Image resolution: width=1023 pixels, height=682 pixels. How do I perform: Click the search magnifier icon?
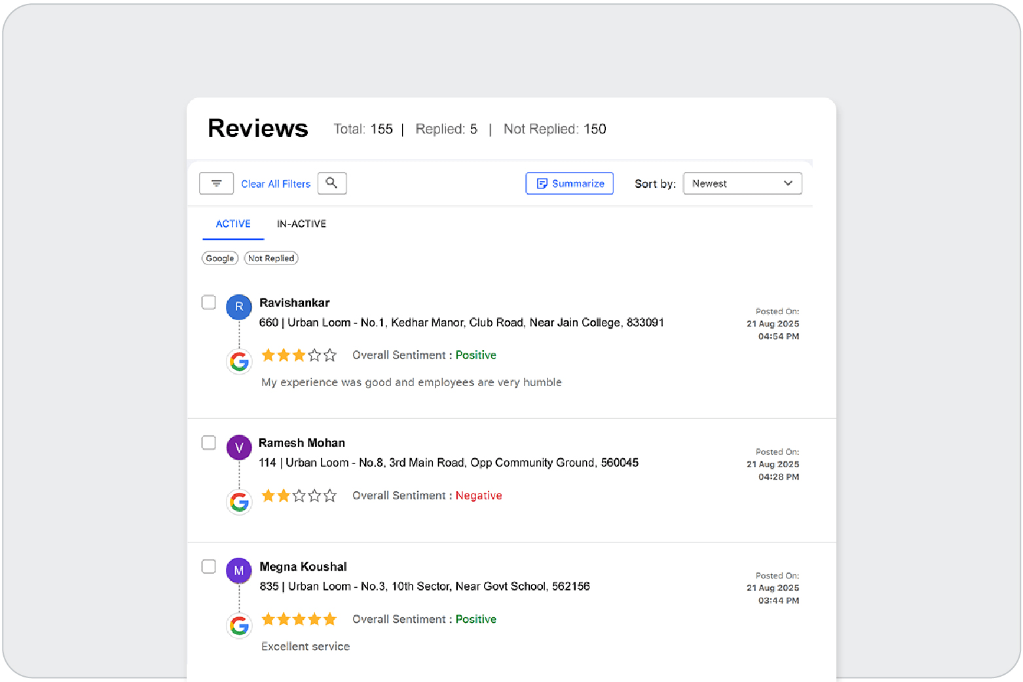[x=332, y=183]
